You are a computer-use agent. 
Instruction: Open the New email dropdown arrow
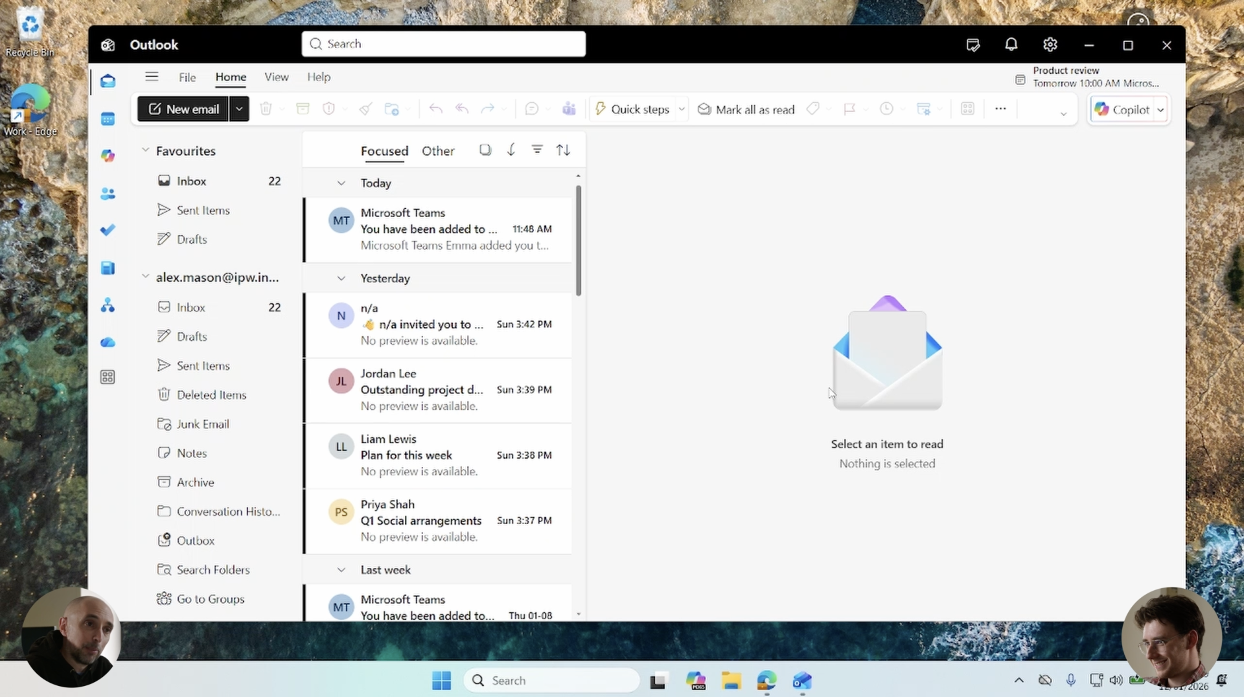[239, 109]
